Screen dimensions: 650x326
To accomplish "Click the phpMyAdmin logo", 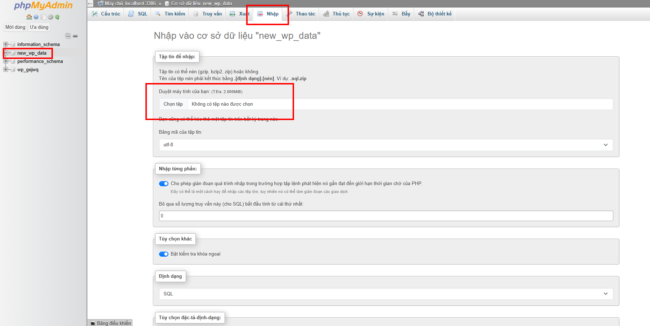I will point(43,5).
